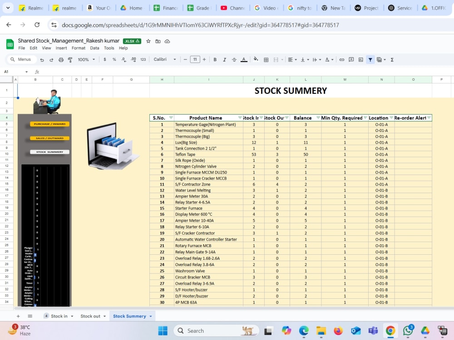Image resolution: width=454 pixels, height=340 pixels.
Task: Open the File menu
Action: pyautogui.click(x=21, y=48)
